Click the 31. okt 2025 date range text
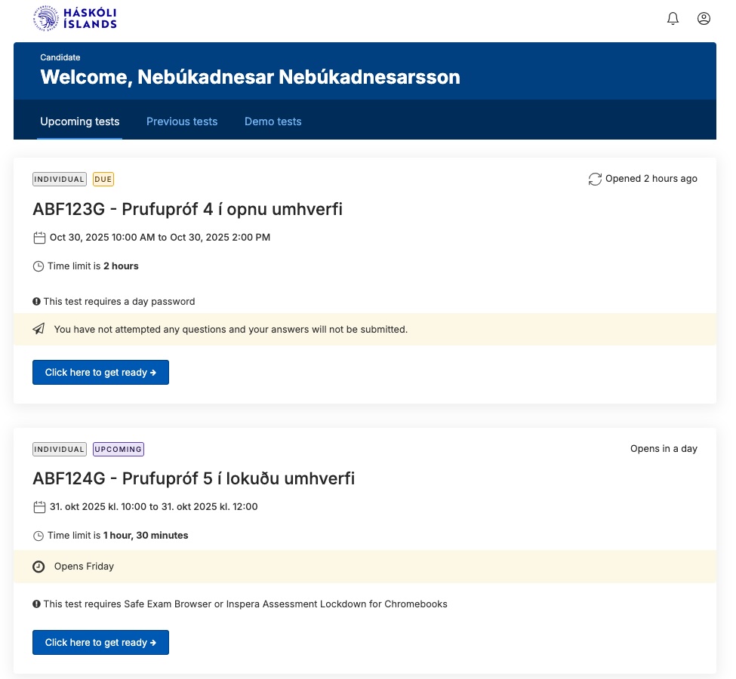Screen dimensions: 736x679 [x=153, y=507]
